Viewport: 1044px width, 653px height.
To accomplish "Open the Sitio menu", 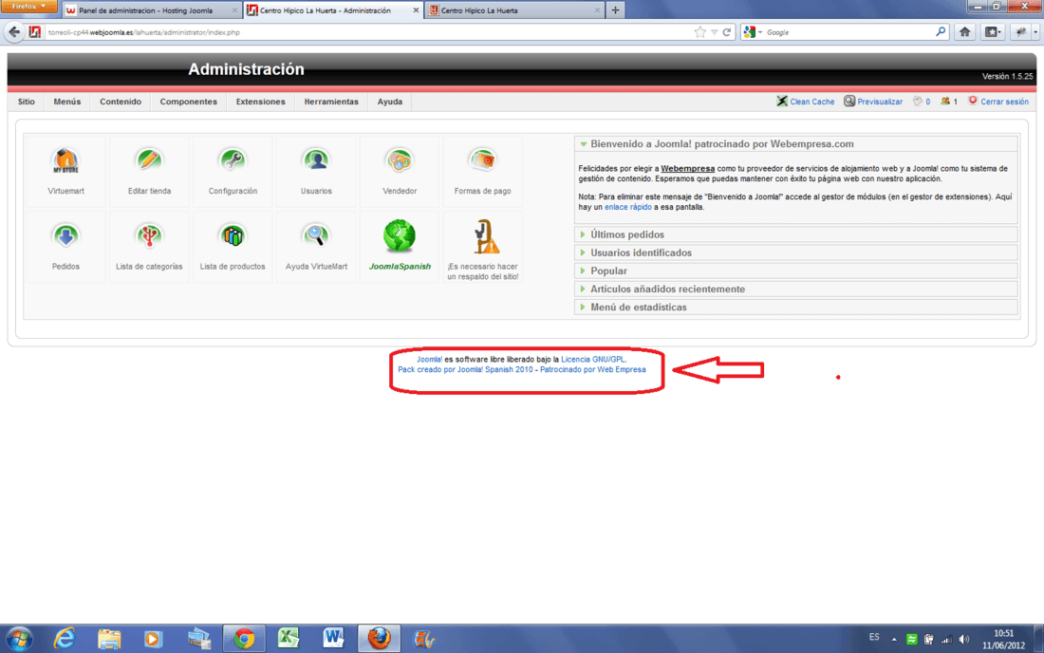I will coord(26,102).
